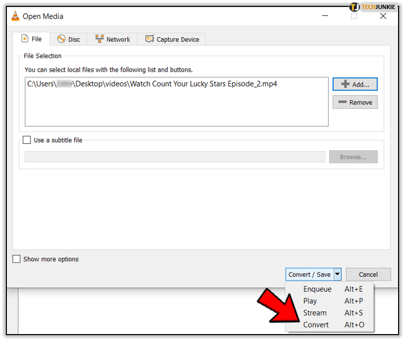
Task: Open the Network tab
Action: point(112,39)
